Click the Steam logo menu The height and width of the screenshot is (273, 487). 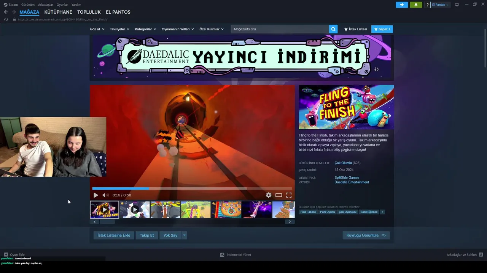click(x=5, y=5)
